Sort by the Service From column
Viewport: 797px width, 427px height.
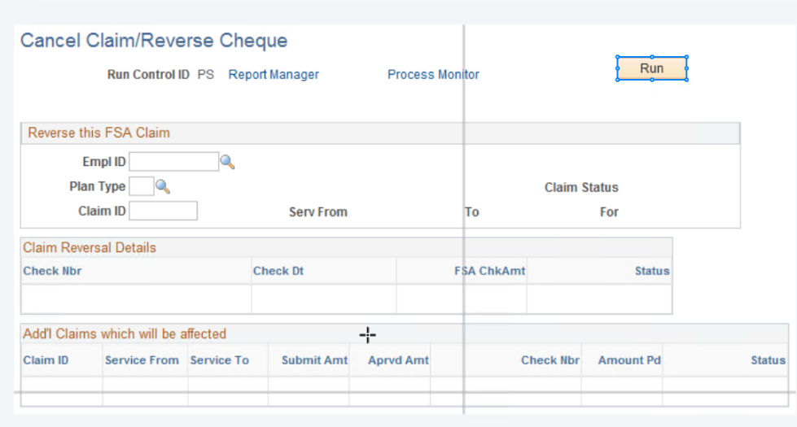142,360
